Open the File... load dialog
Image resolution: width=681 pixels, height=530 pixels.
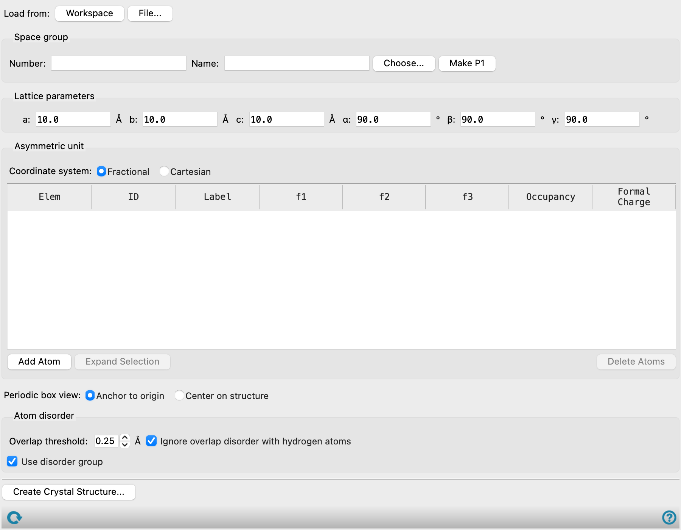click(x=150, y=14)
